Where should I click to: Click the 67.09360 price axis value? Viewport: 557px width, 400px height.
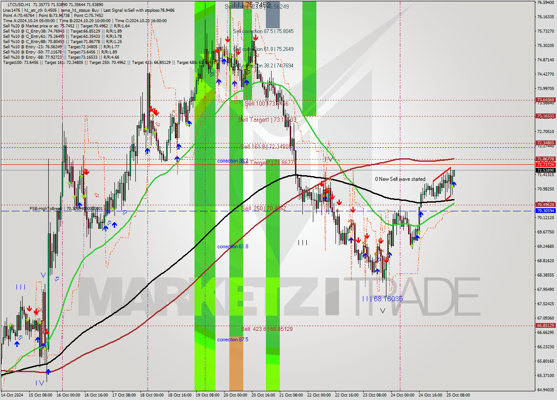(546, 318)
